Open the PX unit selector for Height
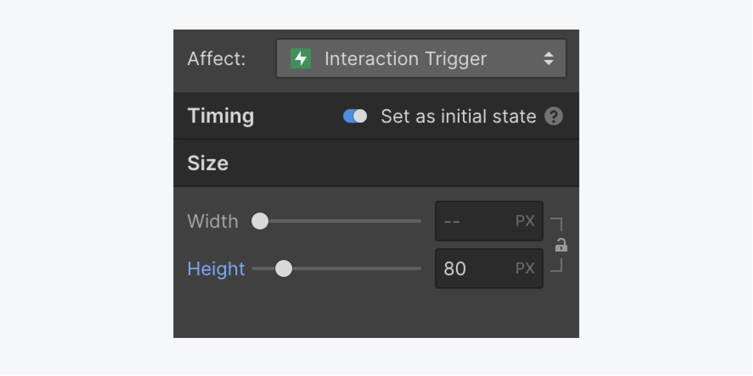This screenshot has width=753, height=376. (x=525, y=269)
